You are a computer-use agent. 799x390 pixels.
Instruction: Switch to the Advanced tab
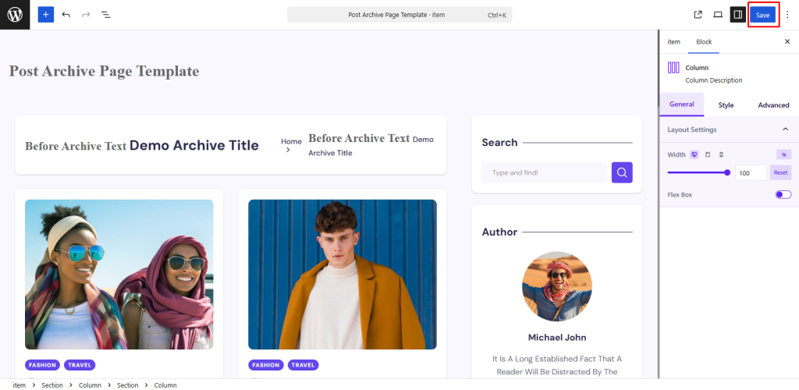coord(773,105)
